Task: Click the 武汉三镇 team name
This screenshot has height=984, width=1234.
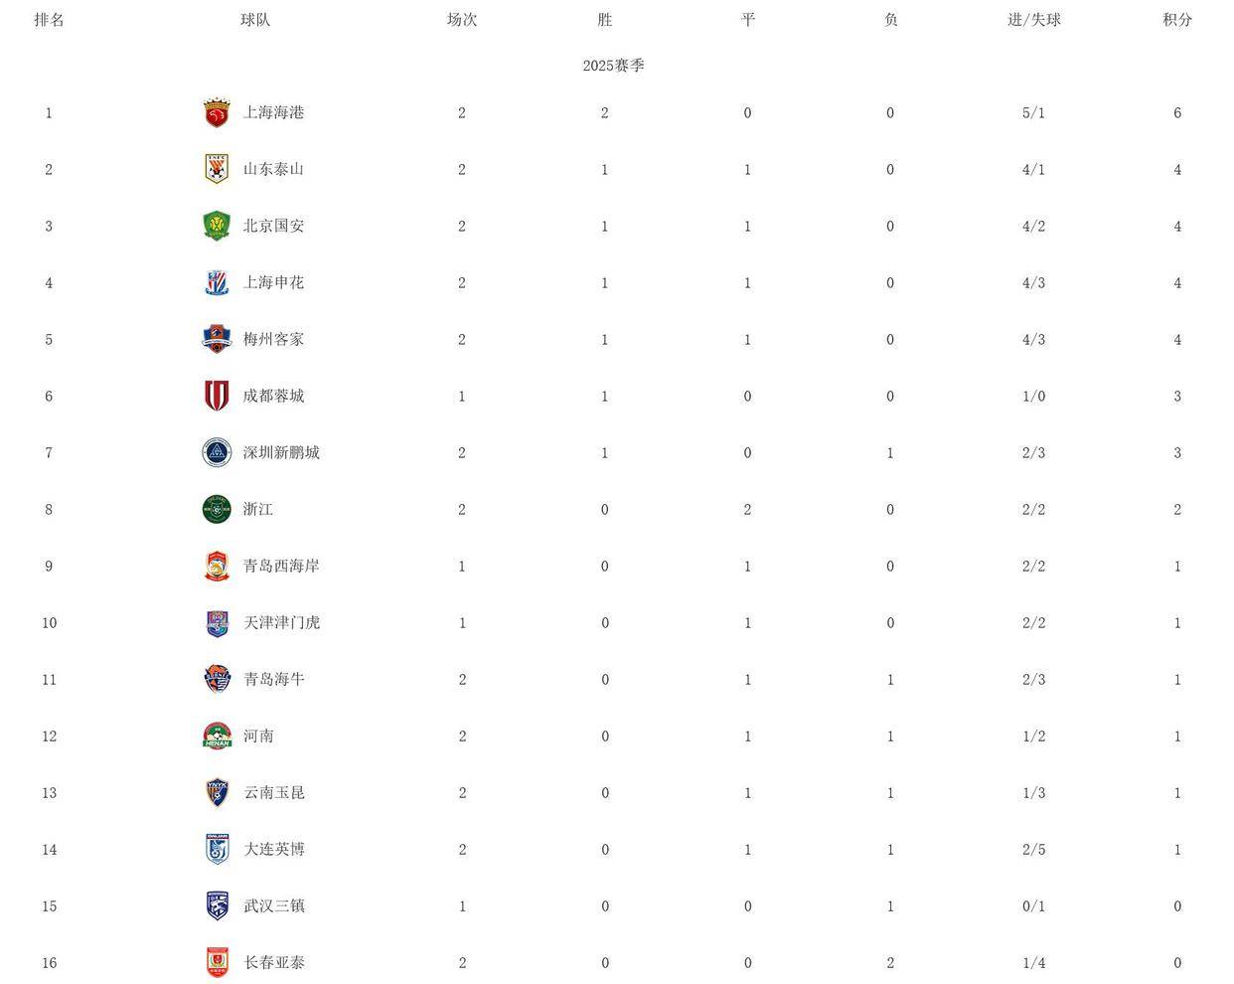Action: [274, 905]
